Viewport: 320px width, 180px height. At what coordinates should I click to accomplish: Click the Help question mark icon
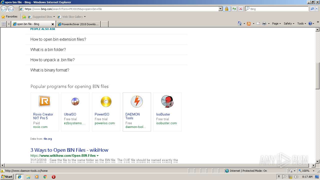[x=310, y=23]
